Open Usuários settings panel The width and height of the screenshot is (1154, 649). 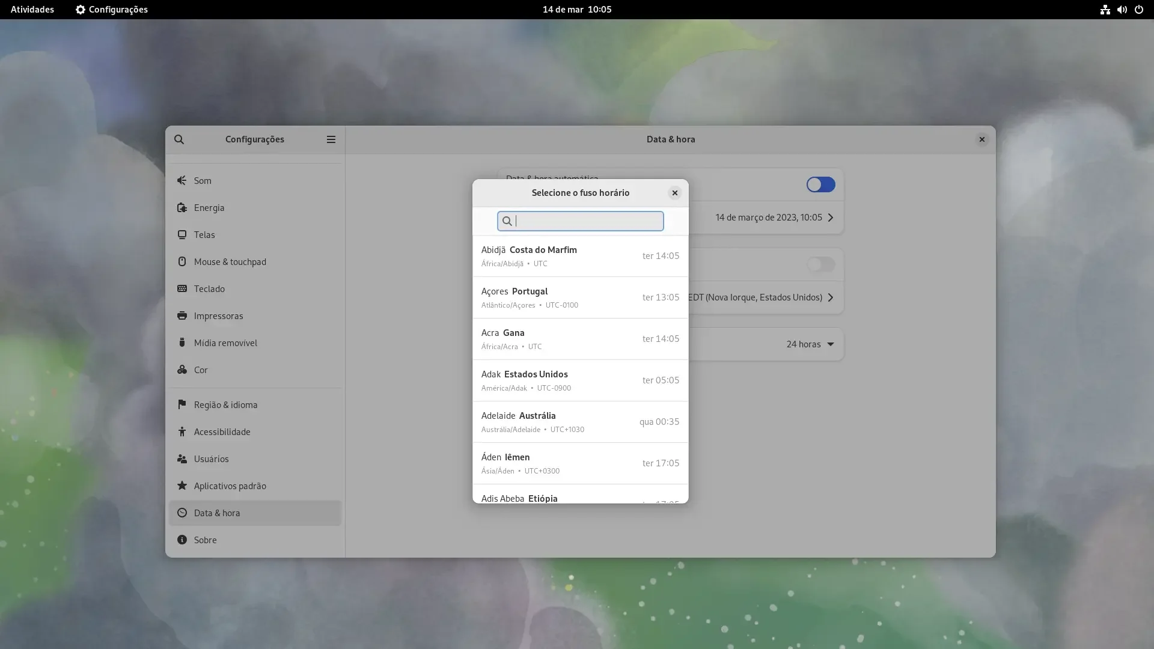(255, 459)
